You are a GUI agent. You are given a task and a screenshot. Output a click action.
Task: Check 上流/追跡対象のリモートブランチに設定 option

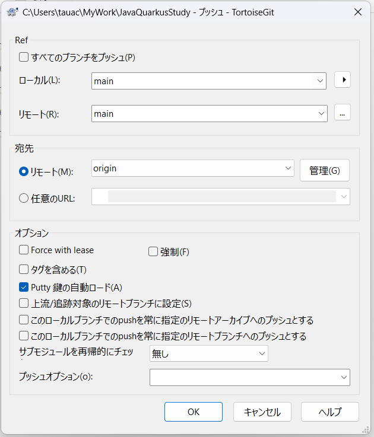click(24, 304)
